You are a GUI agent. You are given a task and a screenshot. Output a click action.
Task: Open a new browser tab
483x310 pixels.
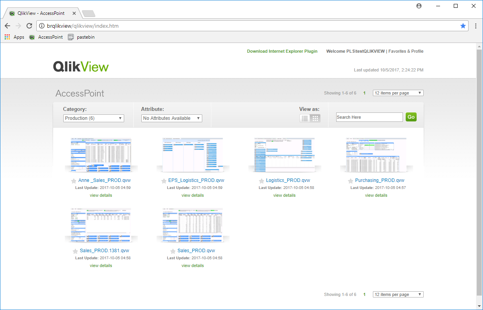coord(89,13)
